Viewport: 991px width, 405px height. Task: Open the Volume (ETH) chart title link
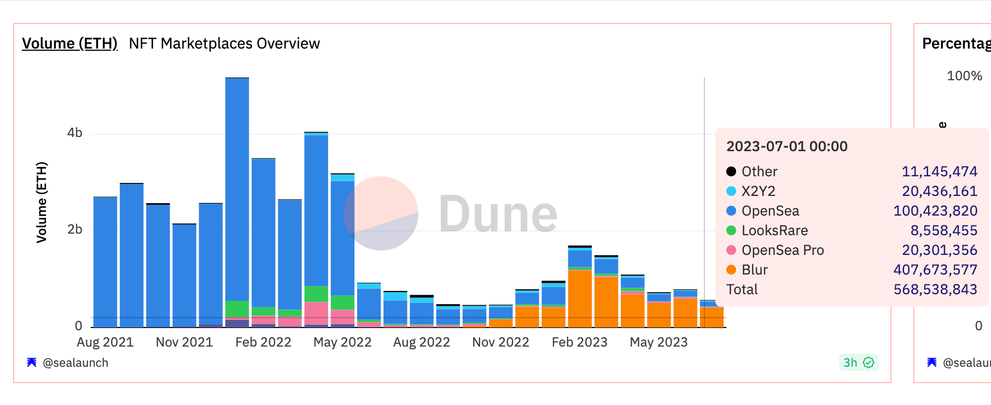point(69,44)
